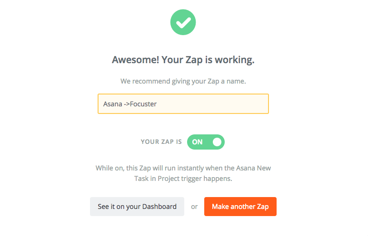
Task: Click the Awesome! Your Zap is working heading
Action: point(183,60)
